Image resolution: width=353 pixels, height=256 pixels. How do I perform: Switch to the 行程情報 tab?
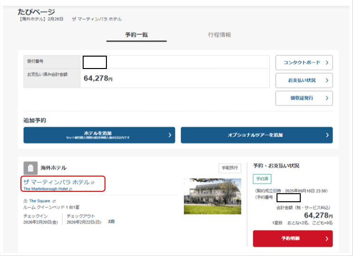point(219,35)
